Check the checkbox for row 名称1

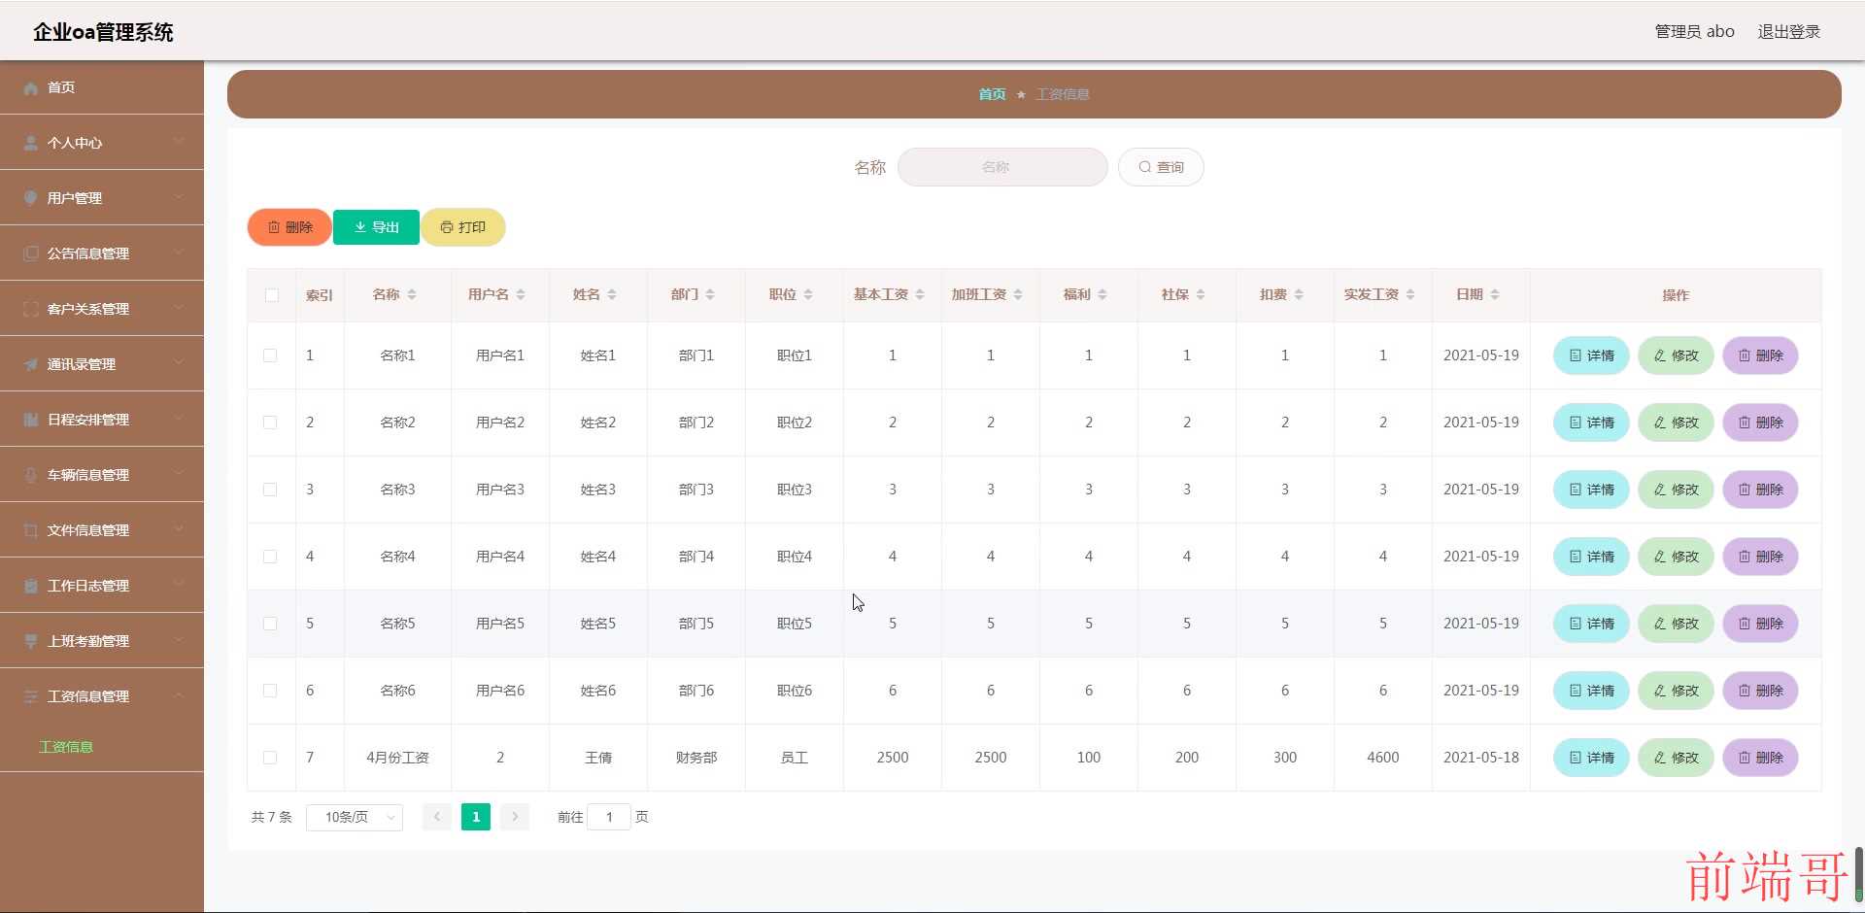click(x=270, y=355)
